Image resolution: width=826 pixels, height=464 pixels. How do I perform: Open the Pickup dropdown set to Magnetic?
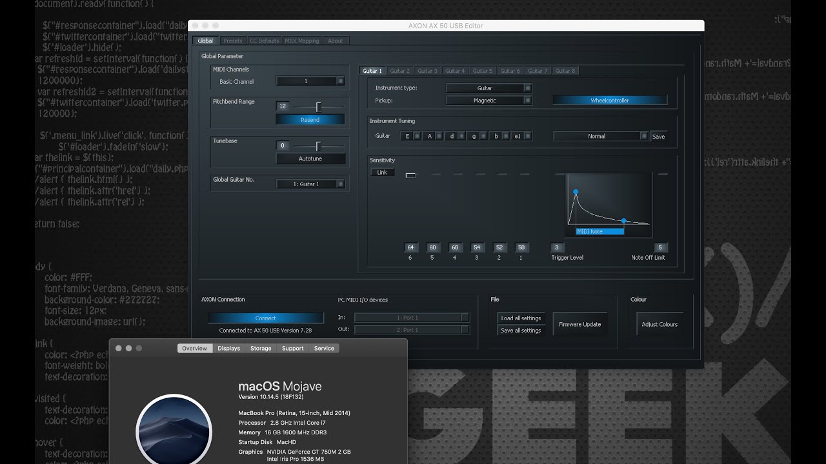point(489,101)
